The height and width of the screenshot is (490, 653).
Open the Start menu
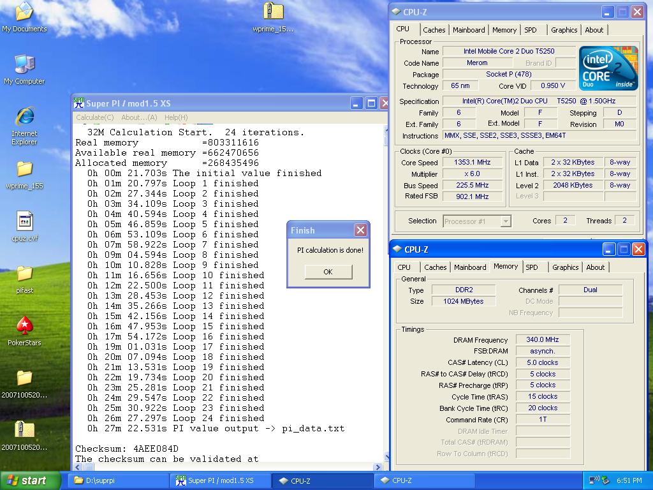click(x=29, y=480)
